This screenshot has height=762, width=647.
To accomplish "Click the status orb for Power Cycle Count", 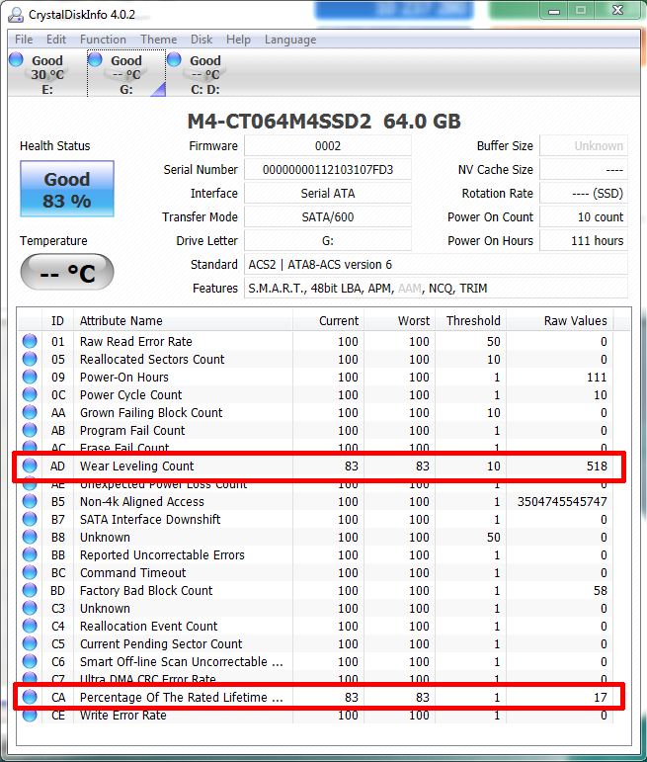I will click(30, 394).
